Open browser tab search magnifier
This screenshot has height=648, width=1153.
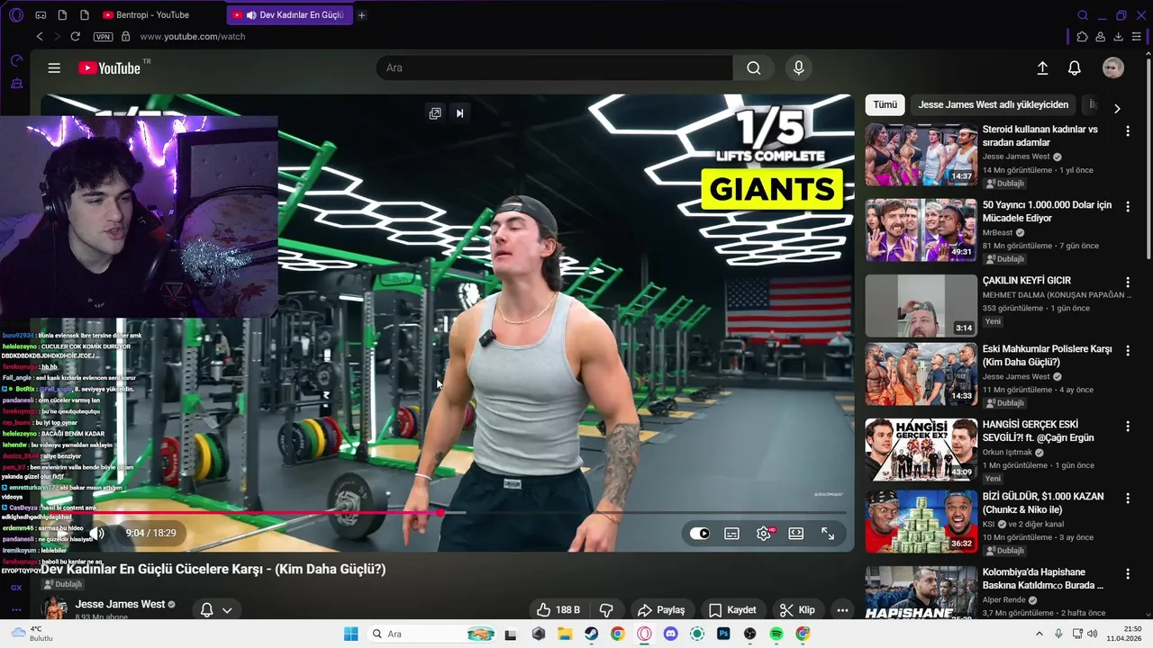[x=1083, y=15]
